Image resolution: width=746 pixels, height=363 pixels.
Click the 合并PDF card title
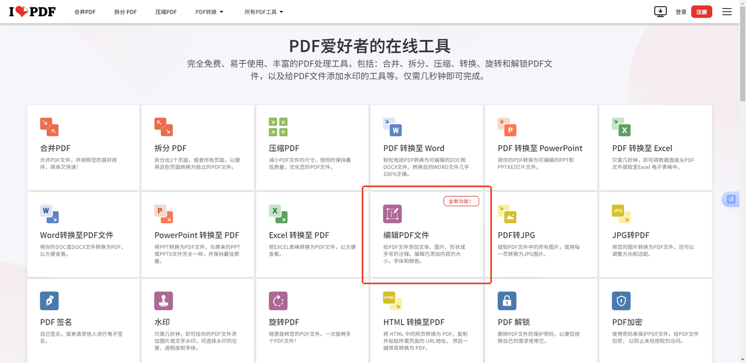(x=55, y=148)
